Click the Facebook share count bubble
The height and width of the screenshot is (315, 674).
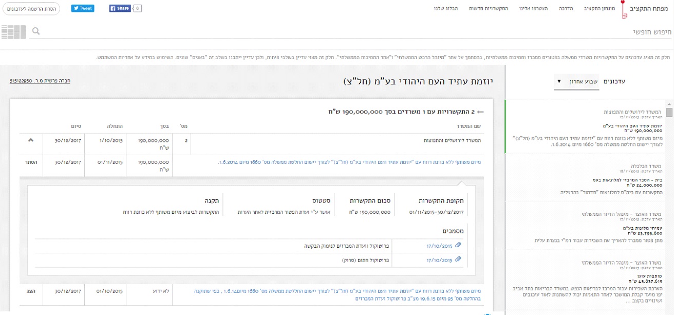[137, 9]
